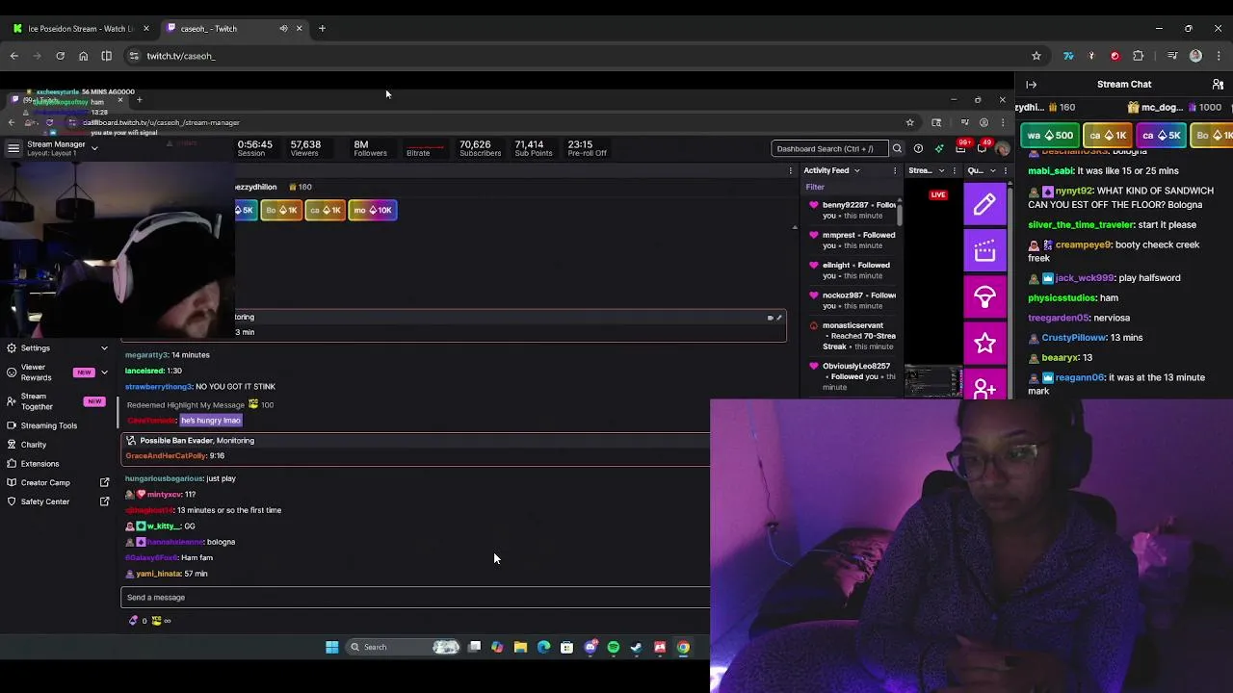Click the outer browser home icon
This screenshot has width=1233, height=693.
(83, 56)
